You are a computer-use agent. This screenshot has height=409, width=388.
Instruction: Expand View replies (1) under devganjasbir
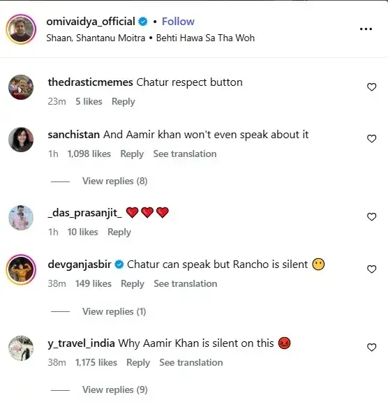114,311
